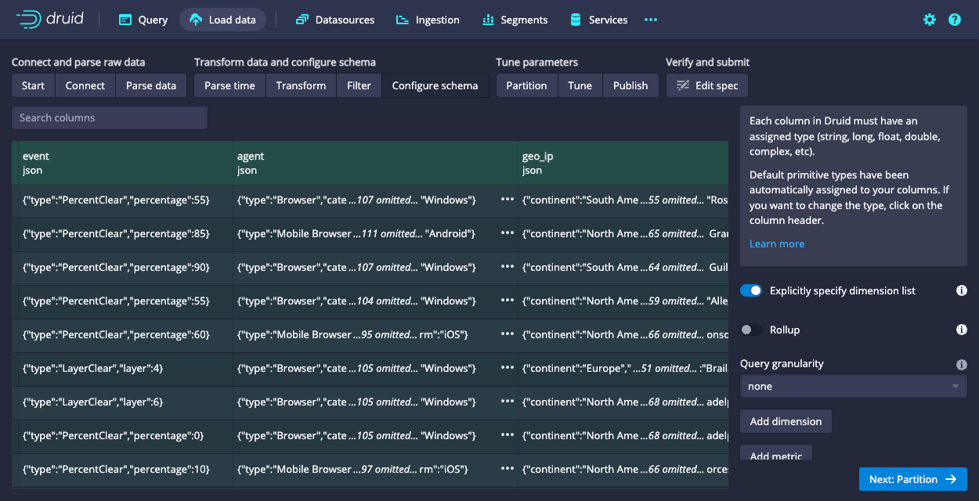Click Next: Partition button
This screenshot has width=979, height=501.
(912, 479)
